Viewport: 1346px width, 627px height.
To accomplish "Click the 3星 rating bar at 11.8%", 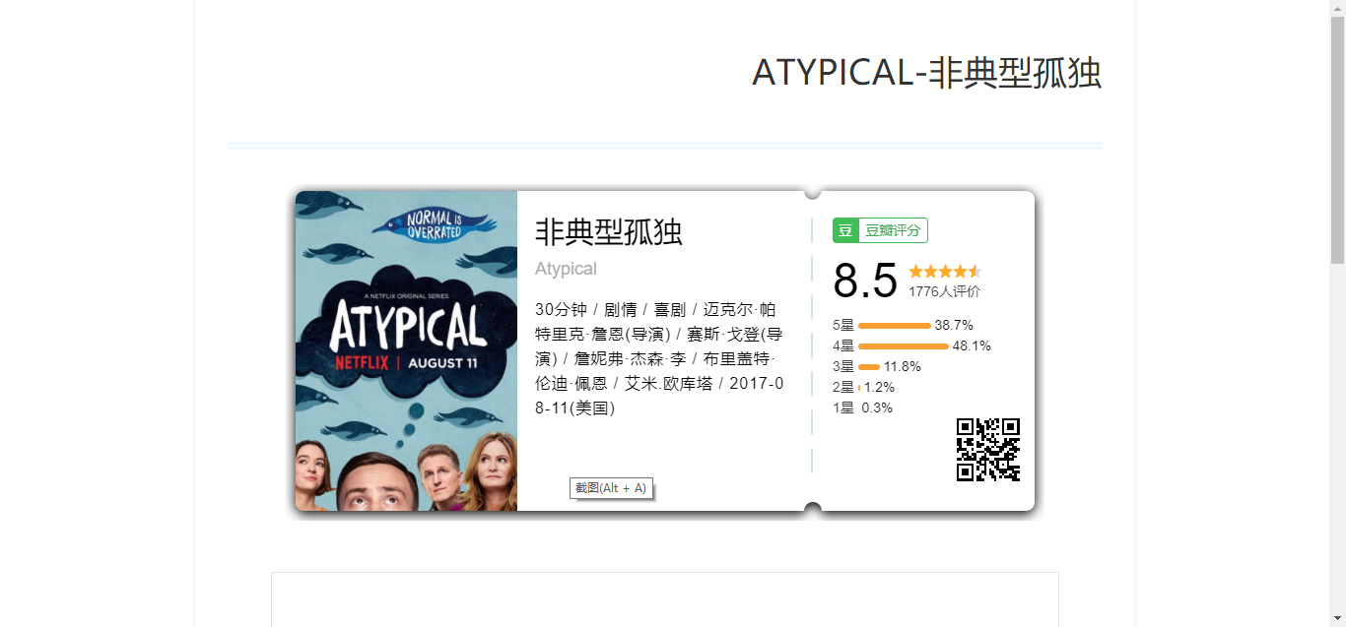I will [x=869, y=367].
